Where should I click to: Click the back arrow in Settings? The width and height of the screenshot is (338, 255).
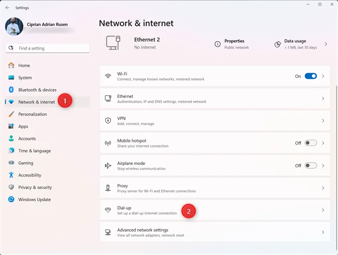point(7,8)
